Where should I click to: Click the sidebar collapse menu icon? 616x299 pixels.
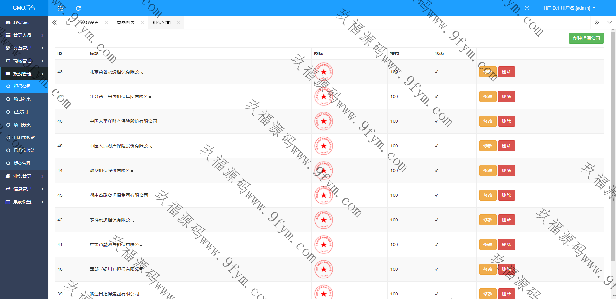[60, 8]
